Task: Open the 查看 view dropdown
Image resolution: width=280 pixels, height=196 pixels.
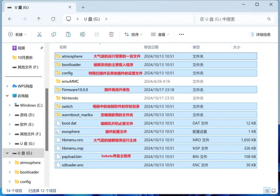Action: tap(160, 34)
